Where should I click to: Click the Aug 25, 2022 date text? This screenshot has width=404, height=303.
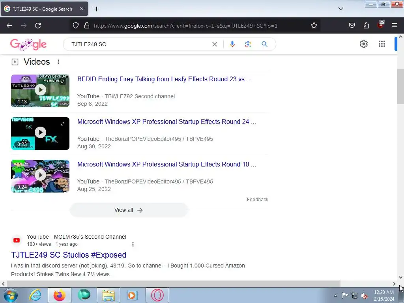[94, 189]
